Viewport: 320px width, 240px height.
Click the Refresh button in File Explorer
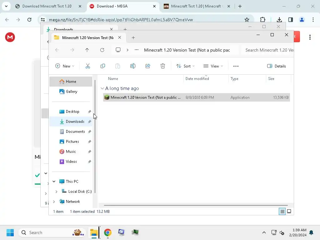point(102,50)
